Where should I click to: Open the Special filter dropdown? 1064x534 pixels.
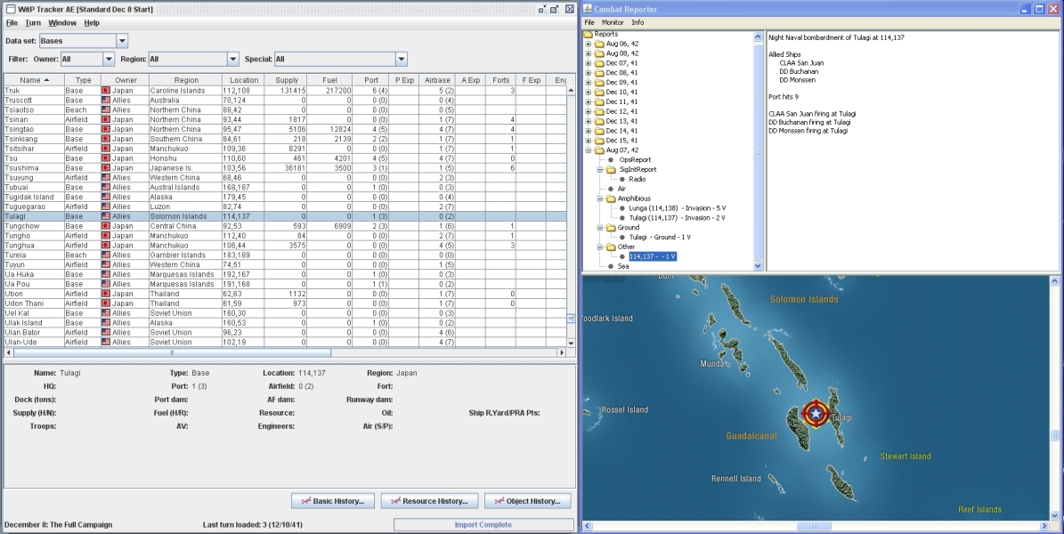(x=401, y=60)
